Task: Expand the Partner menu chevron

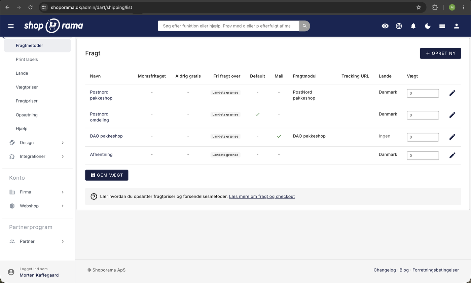Action: point(63,241)
